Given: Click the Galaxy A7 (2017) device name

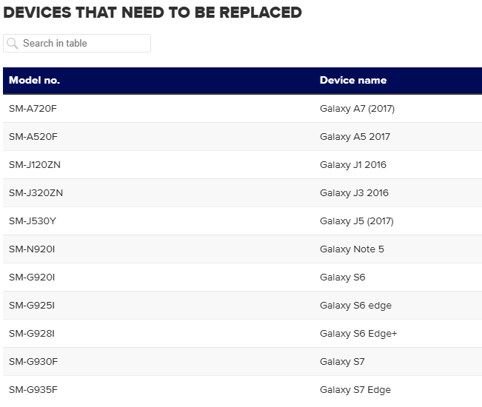Looking at the screenshot, I should (x=357, y=109).
